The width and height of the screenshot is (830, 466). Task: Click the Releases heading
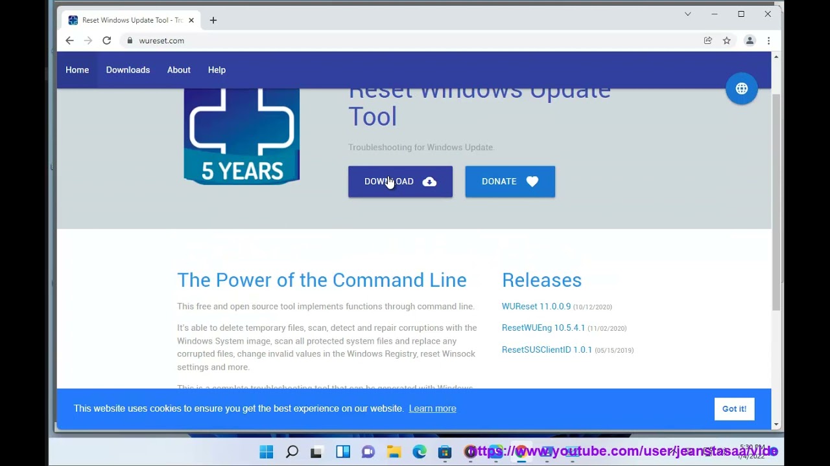pos(541,280)
